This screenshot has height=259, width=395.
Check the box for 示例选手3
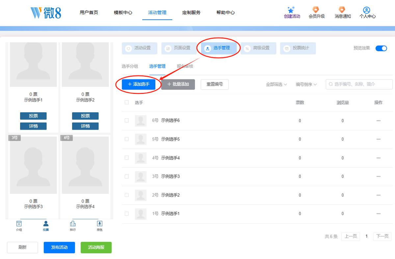[x=127, y=176]
